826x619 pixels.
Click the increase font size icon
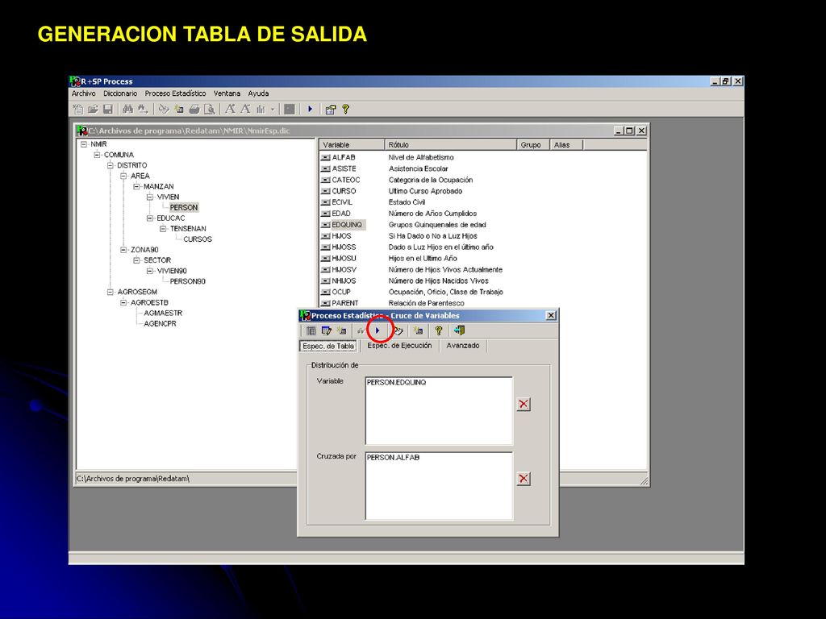(230, 110)
